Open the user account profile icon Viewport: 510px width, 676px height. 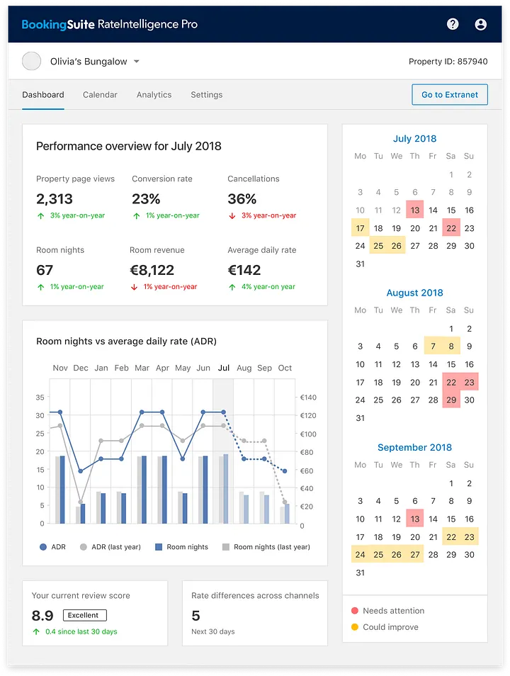click(x=481, y=24)
